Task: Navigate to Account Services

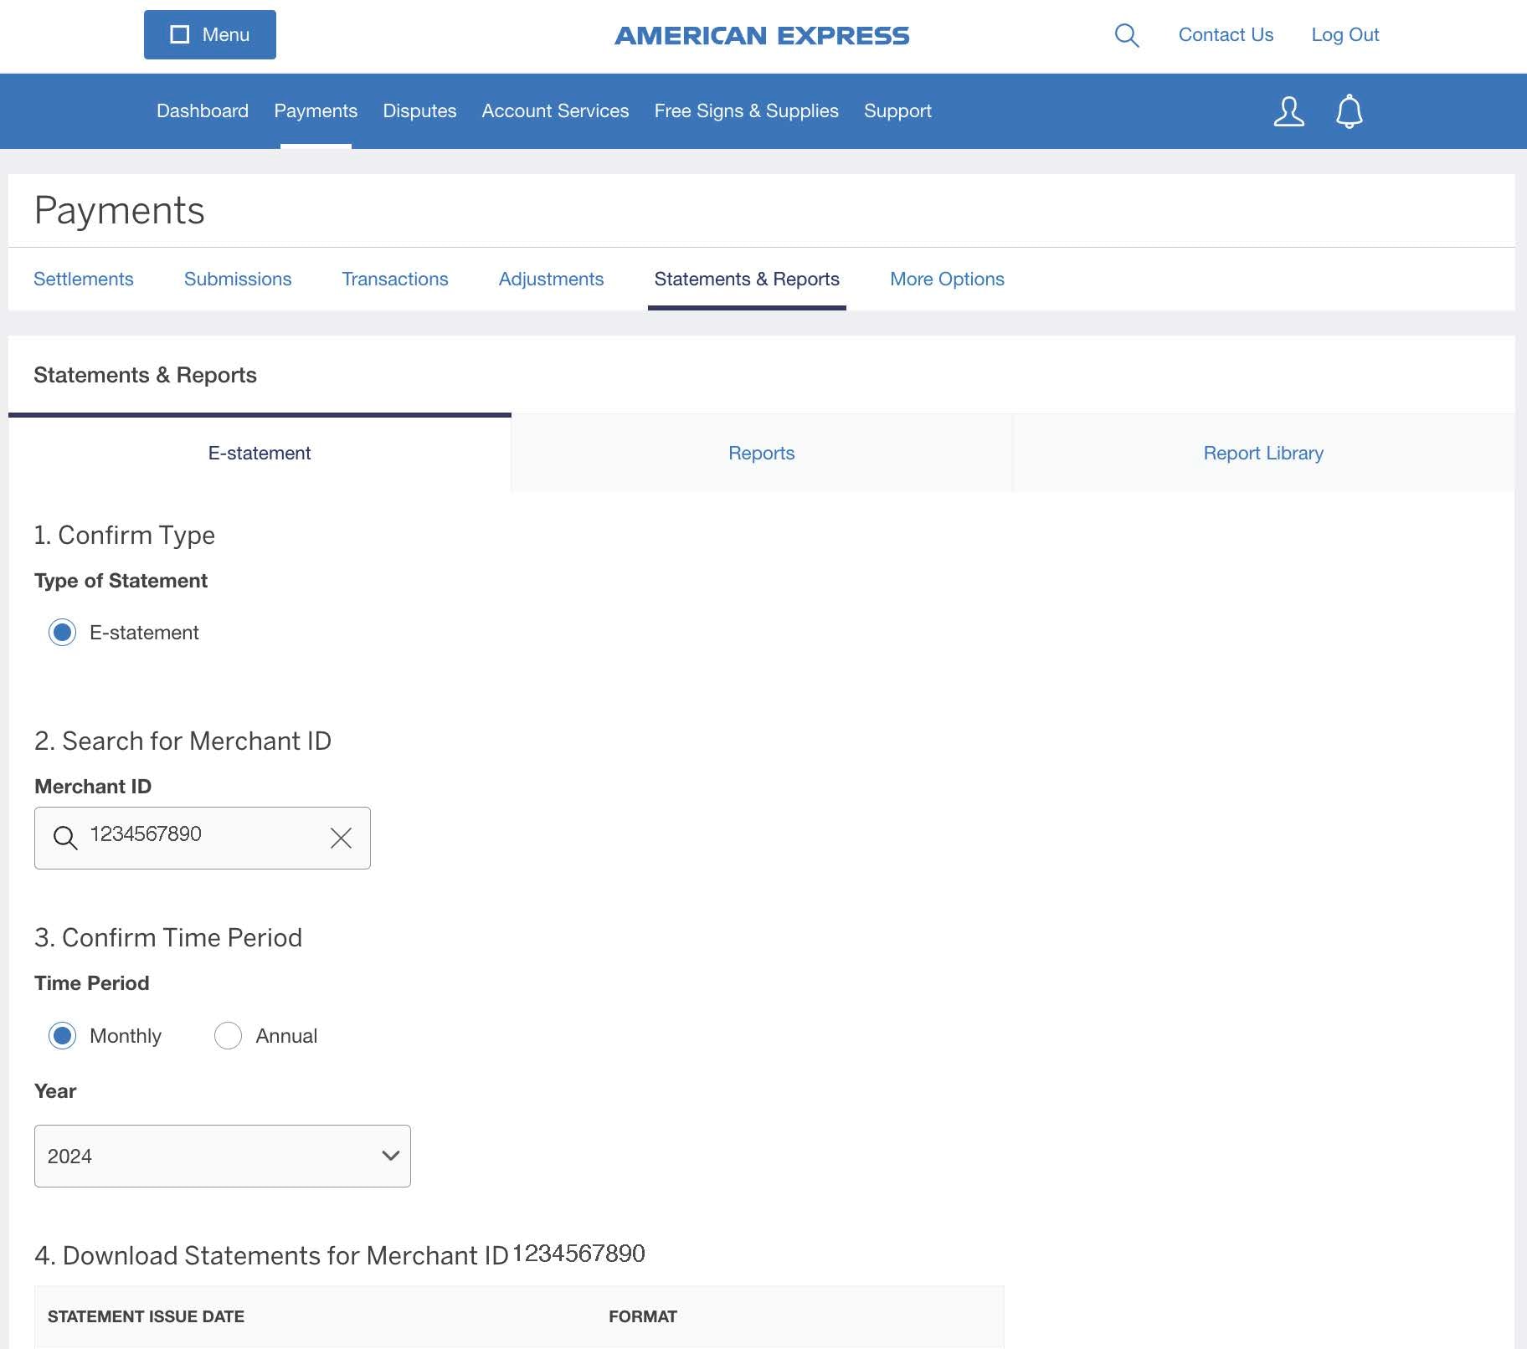Action: pos(555,110)
